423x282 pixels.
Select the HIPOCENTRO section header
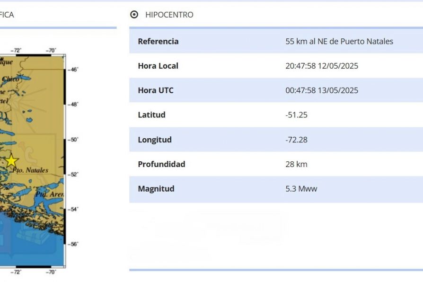click(x=169, y=15)
